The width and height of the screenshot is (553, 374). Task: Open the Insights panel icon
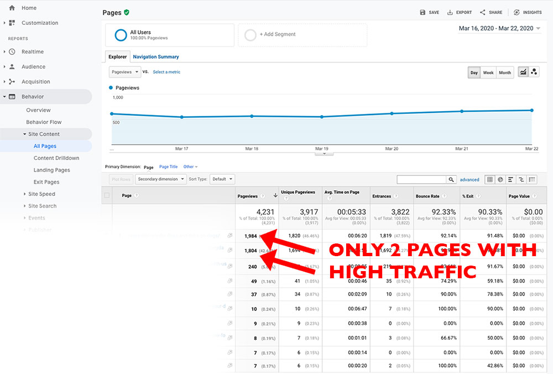(517, 12)
